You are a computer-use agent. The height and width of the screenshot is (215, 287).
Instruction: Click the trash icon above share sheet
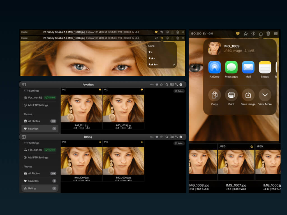coord(268,34)
